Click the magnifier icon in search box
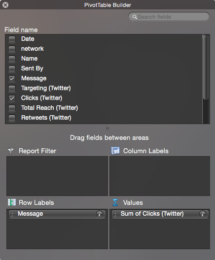Image resolution: width=215 pixels, height=260 pixels. (x=135, y=17)
